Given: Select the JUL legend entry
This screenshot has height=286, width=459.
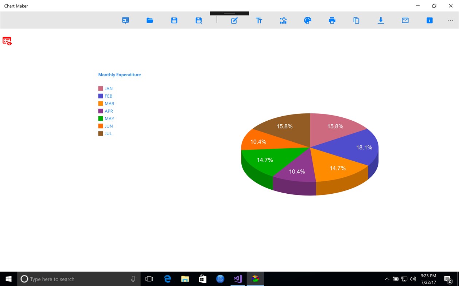Looking at the screenshot, I should pos(108,133).
